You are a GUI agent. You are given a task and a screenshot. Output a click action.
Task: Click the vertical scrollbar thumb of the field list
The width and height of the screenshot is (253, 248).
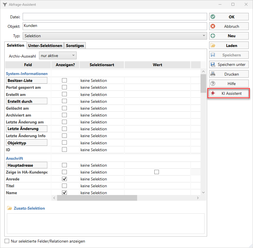(203, 83)
